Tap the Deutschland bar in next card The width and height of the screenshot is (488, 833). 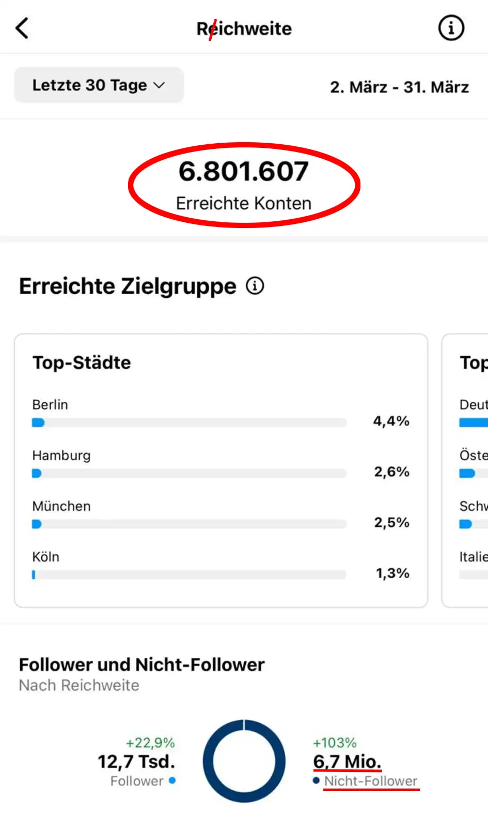click(x=474, y=422)
